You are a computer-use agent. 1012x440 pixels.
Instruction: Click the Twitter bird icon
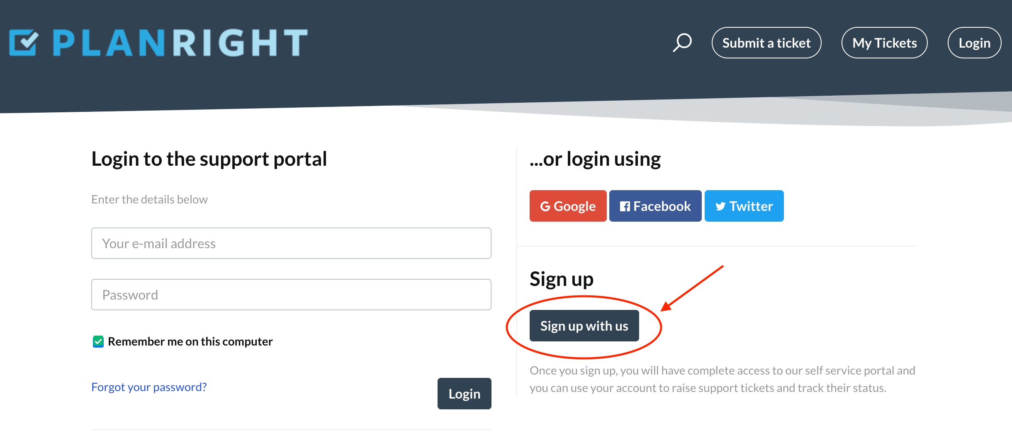[720, 206]
